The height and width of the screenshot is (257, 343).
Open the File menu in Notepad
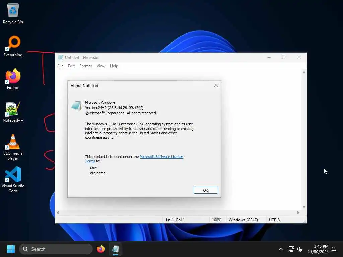(60, 66)
